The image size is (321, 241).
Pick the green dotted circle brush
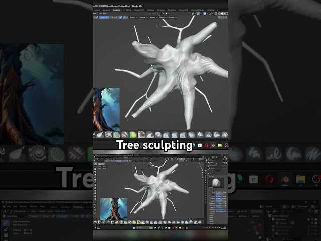coord(117,135)
